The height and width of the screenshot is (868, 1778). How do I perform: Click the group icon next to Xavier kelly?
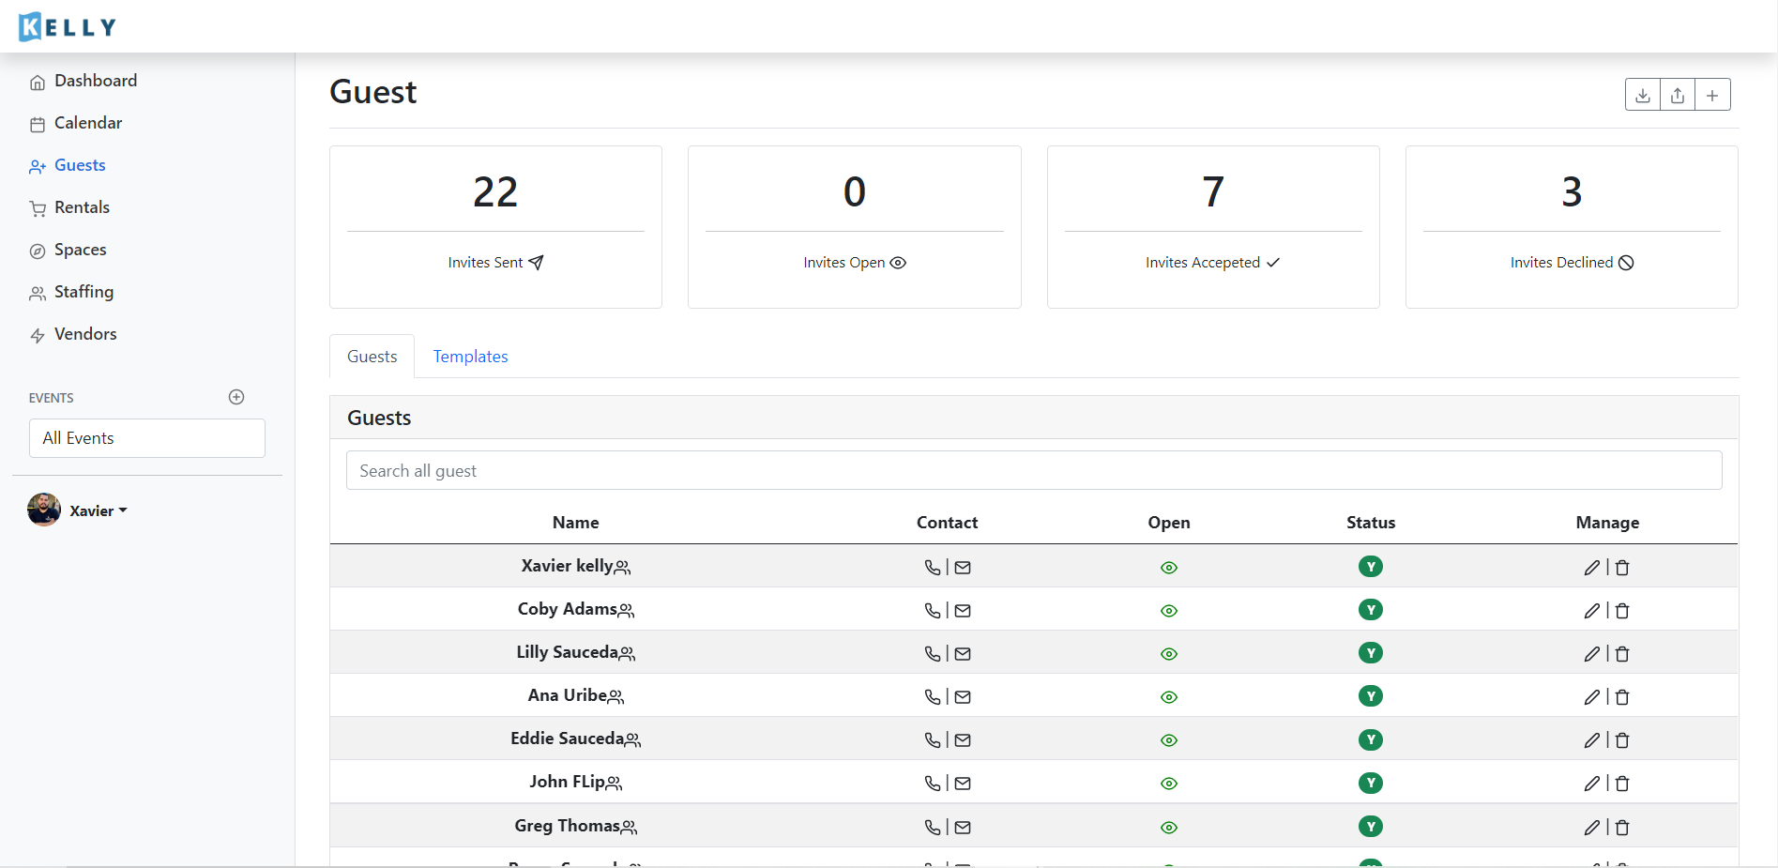622,567
